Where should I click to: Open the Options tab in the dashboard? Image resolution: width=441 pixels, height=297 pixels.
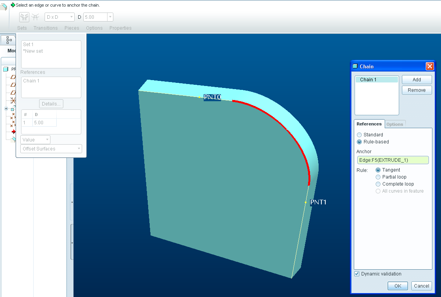pyautogui.click(x=94, y=28)
